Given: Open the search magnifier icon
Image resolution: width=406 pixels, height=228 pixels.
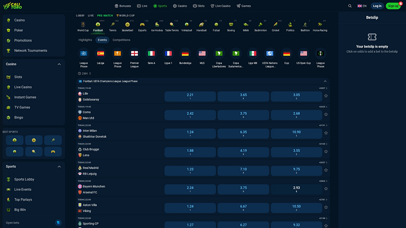Looking at the screenshot, I should [x=350, y=6].
